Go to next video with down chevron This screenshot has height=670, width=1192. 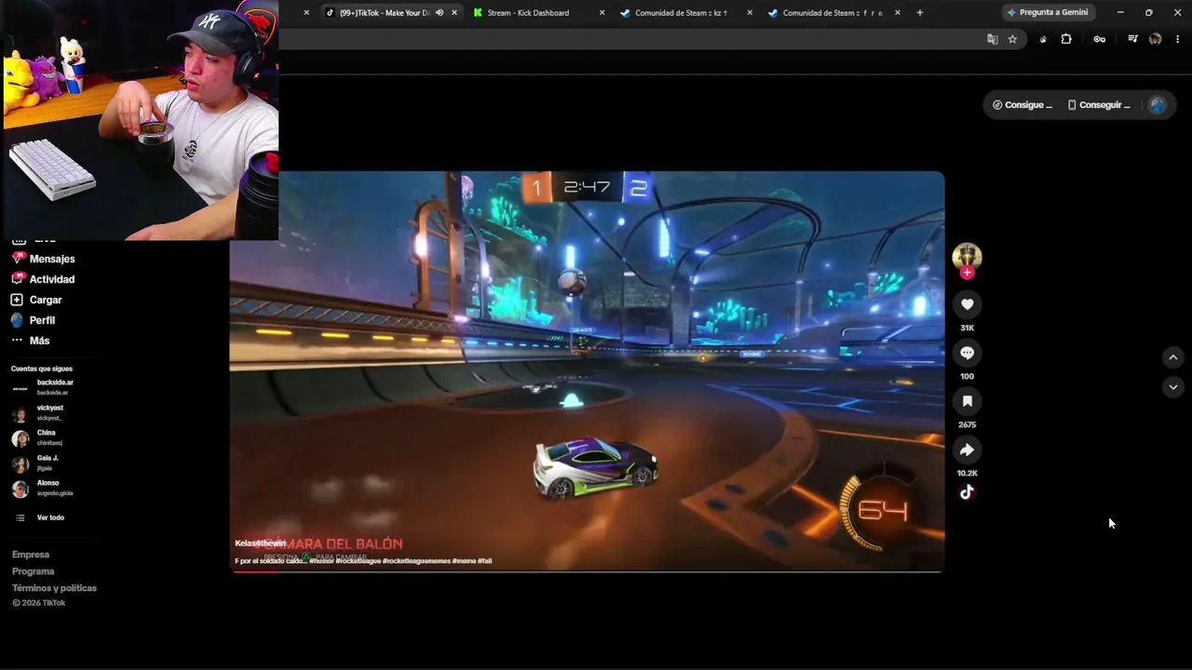point(1172,387)
